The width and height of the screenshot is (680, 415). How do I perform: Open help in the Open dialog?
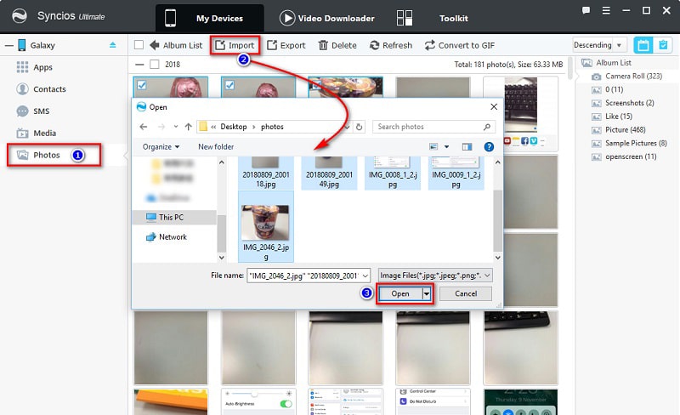pyautogui.click(x=489, y=146)
